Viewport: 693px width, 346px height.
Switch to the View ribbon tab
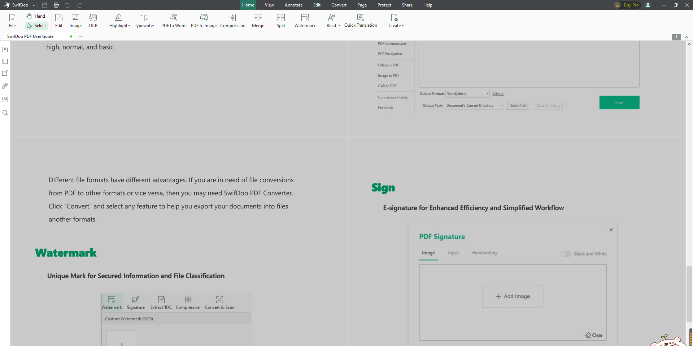pyautogui.click(x=269, y=5)
